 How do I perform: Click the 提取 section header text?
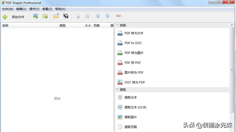click(x=123, y=90)
